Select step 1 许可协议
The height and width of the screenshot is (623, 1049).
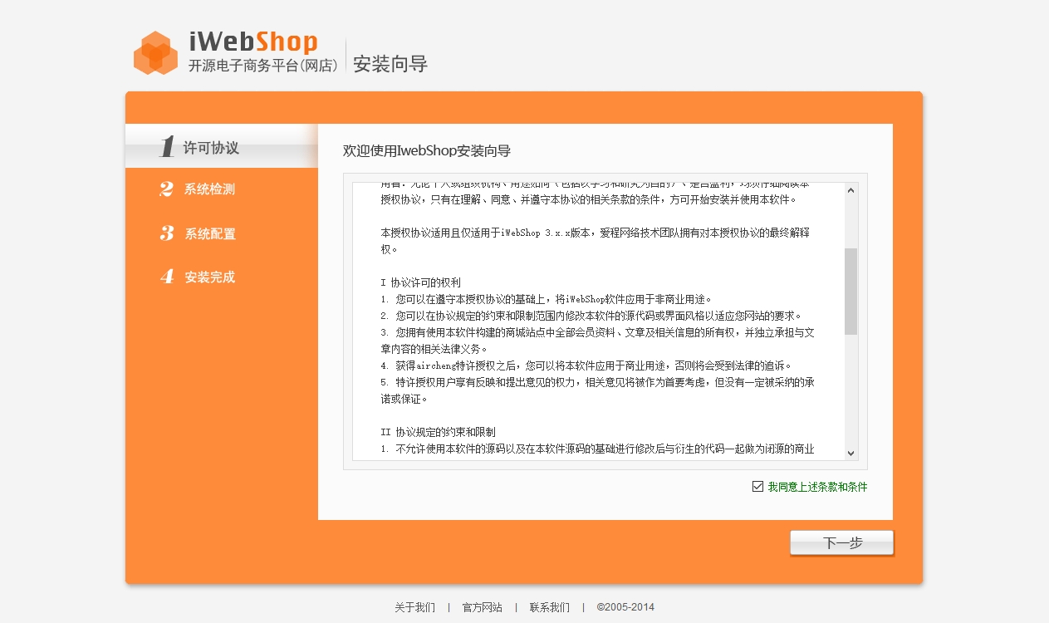(222, 146)
